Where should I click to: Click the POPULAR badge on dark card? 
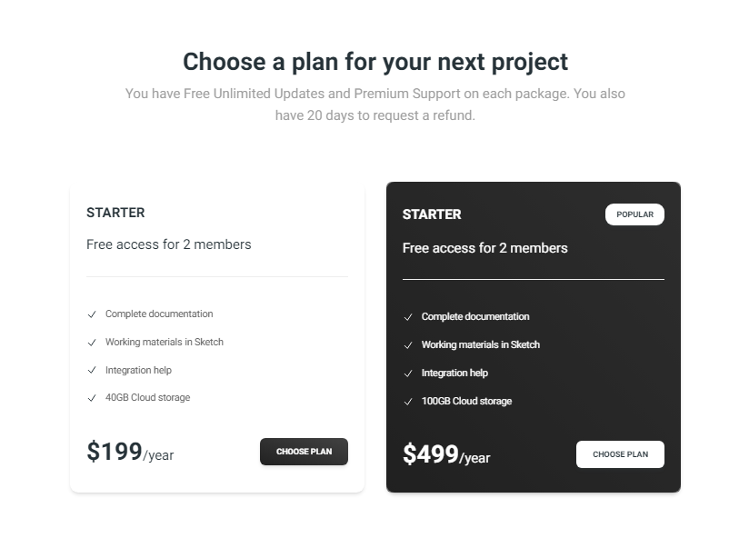(x=634, y=214)
